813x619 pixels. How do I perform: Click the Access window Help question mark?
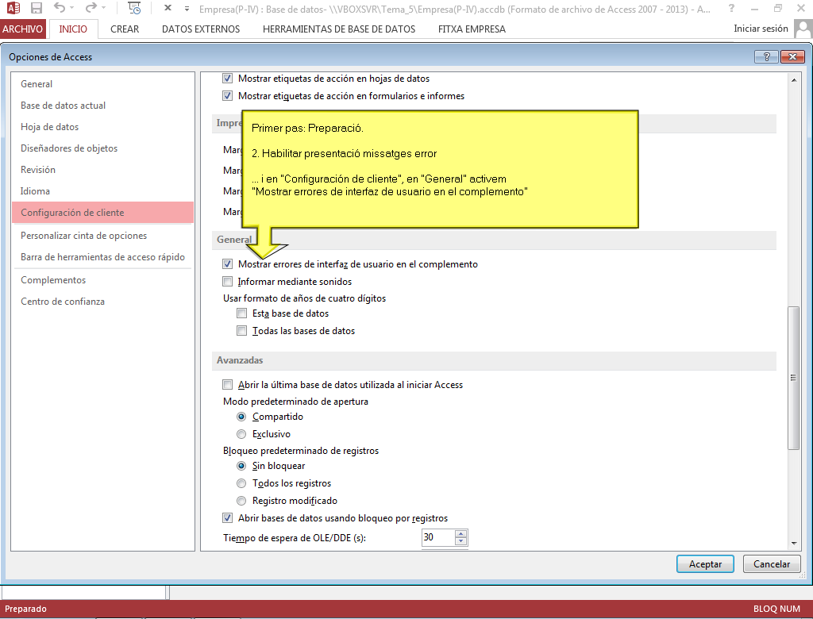pyautogui.click(x=731, y=8)
